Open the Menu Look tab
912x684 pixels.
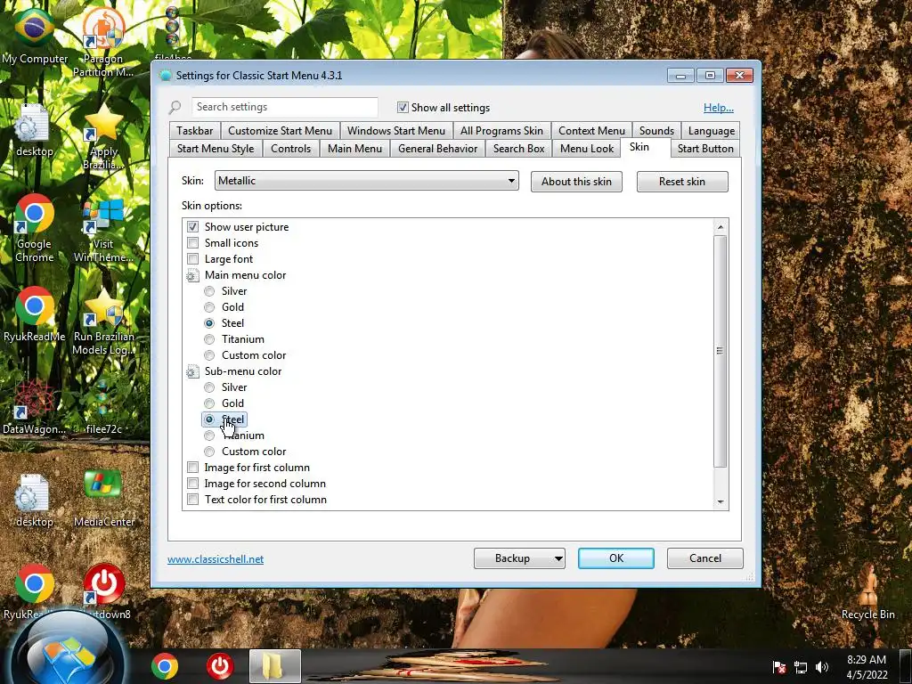point(587,149)
